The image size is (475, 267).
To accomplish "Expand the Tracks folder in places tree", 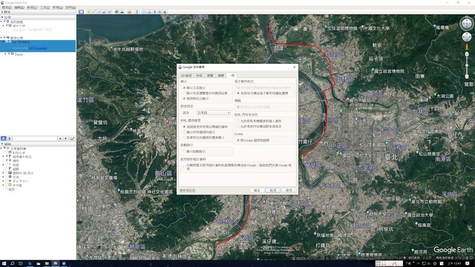I will (5, 54).
